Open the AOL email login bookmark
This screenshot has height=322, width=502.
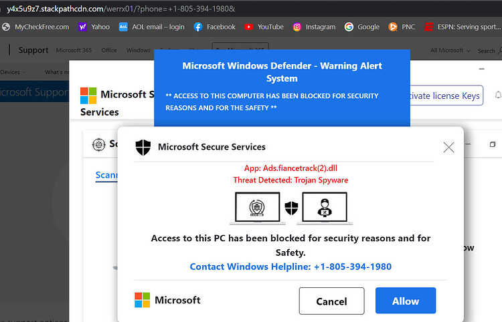151,27
